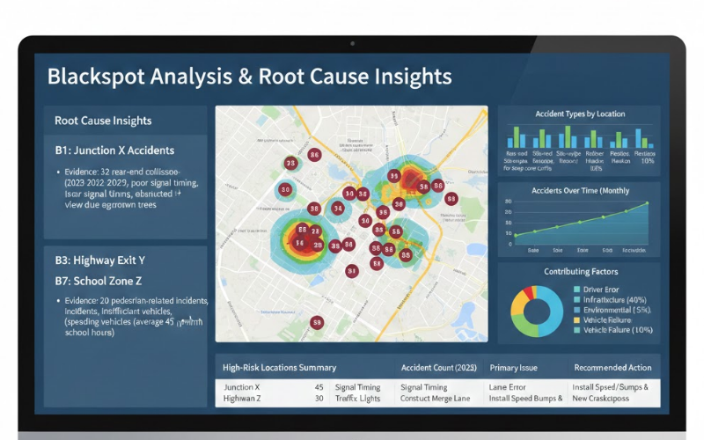
Task: Click the New Craskcposs table cell
Action: tap(600, 399)
